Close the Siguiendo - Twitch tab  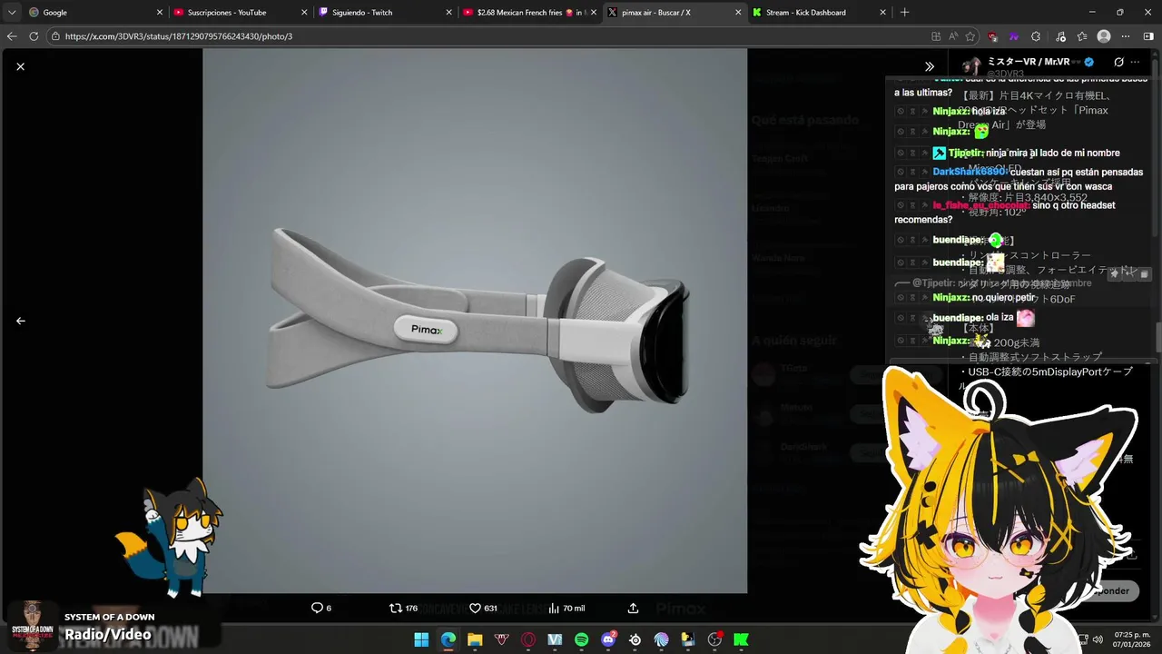click(x=449, y=13)
